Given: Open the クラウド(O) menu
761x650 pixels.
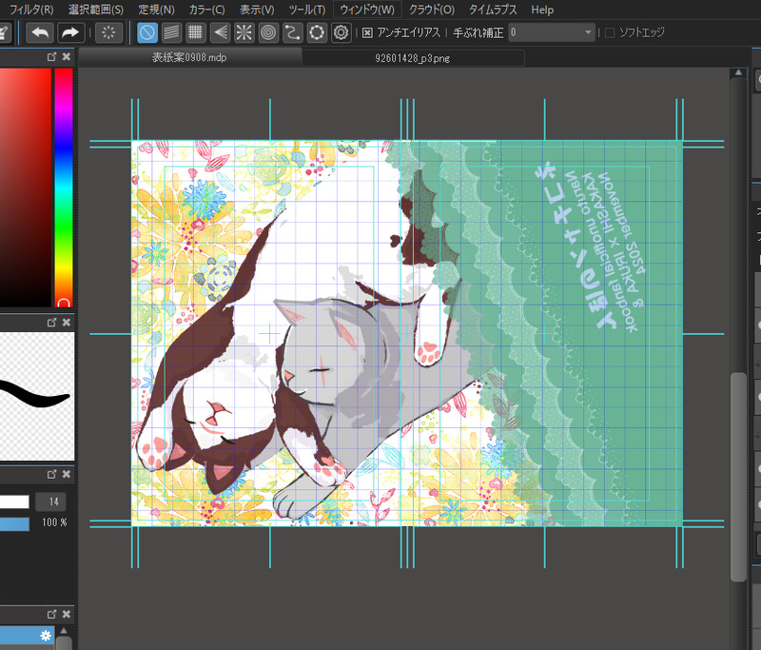Looking at the screenshot, I should tap(432, 10).
